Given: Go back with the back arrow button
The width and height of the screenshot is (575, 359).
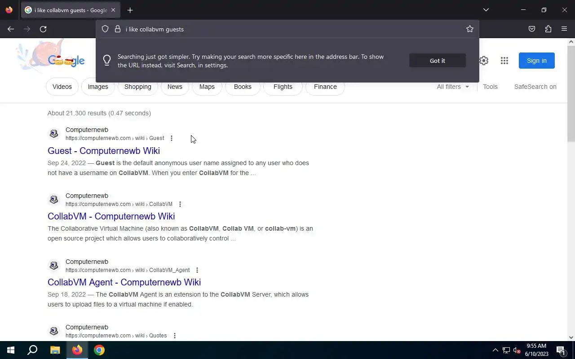Looking at the screenshot, I should (x=11, y=29).
